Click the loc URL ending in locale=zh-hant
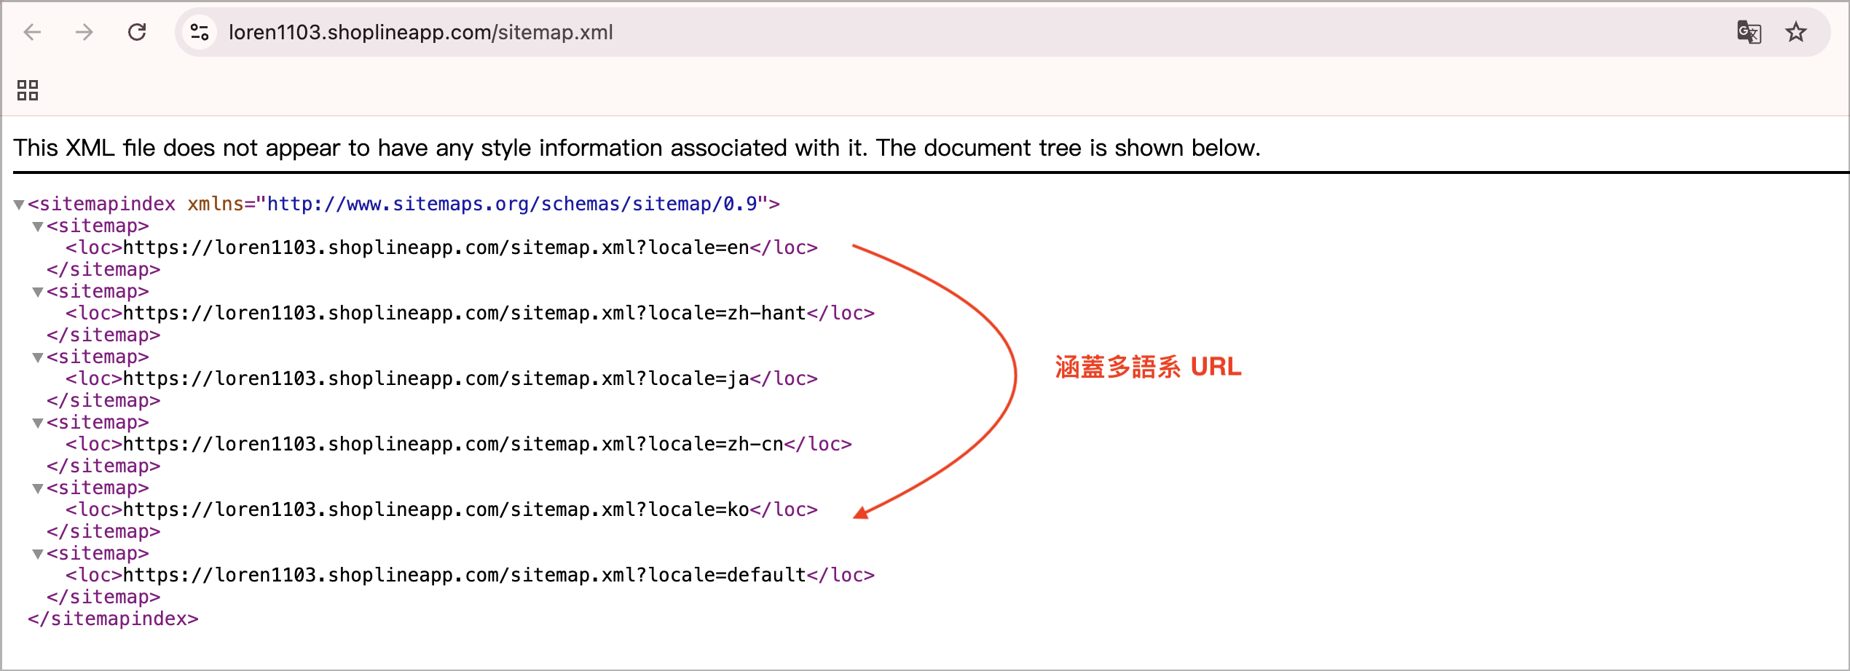This screenshot has height=671, width=1850. click(x=465, y=314)
